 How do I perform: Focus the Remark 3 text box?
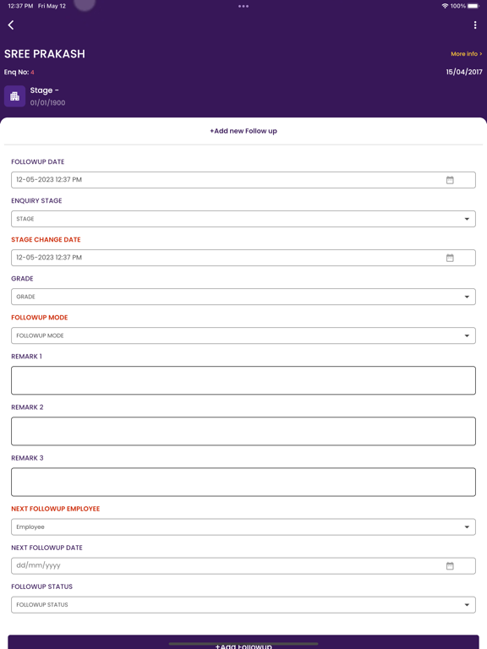[243, 483]
